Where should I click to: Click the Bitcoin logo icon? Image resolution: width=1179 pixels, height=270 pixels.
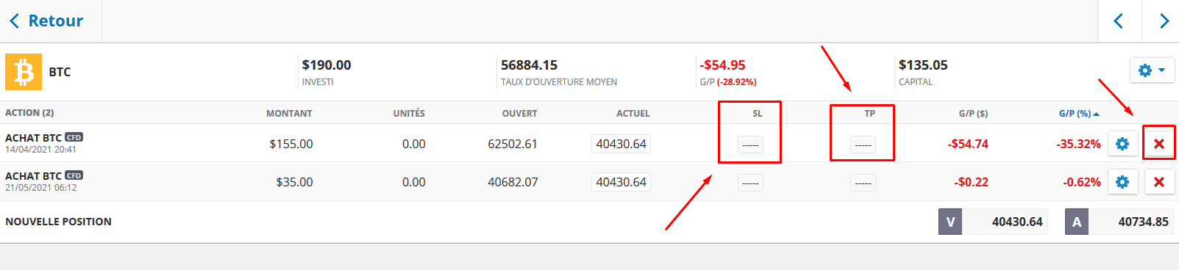(x=24, y=72)
